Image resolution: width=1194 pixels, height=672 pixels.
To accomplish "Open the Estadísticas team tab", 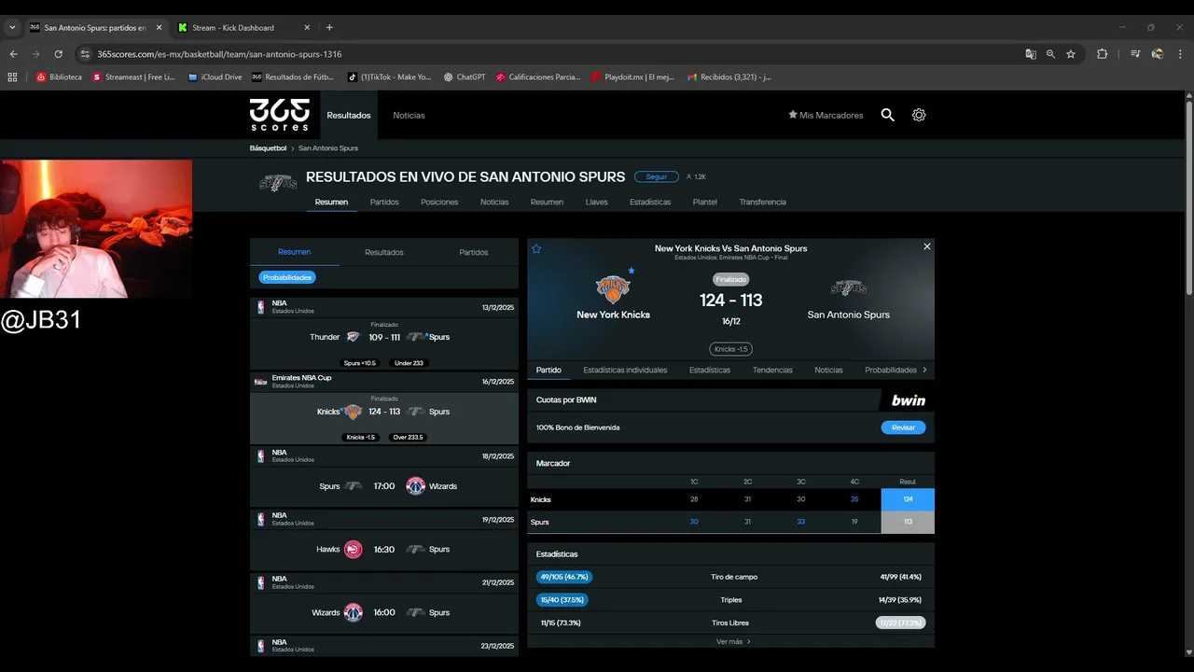I will tap(650, 202).
